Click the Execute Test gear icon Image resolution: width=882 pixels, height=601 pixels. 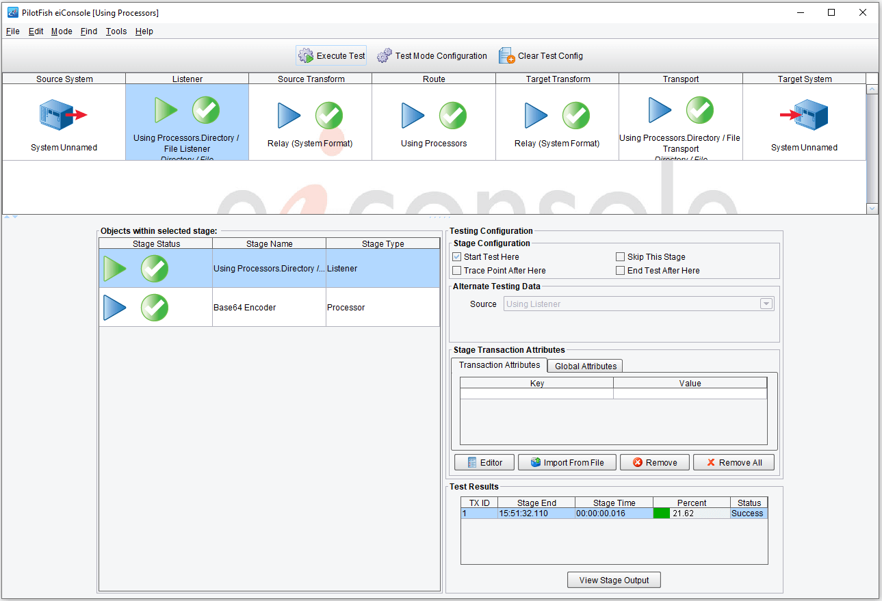click(306, 55)
